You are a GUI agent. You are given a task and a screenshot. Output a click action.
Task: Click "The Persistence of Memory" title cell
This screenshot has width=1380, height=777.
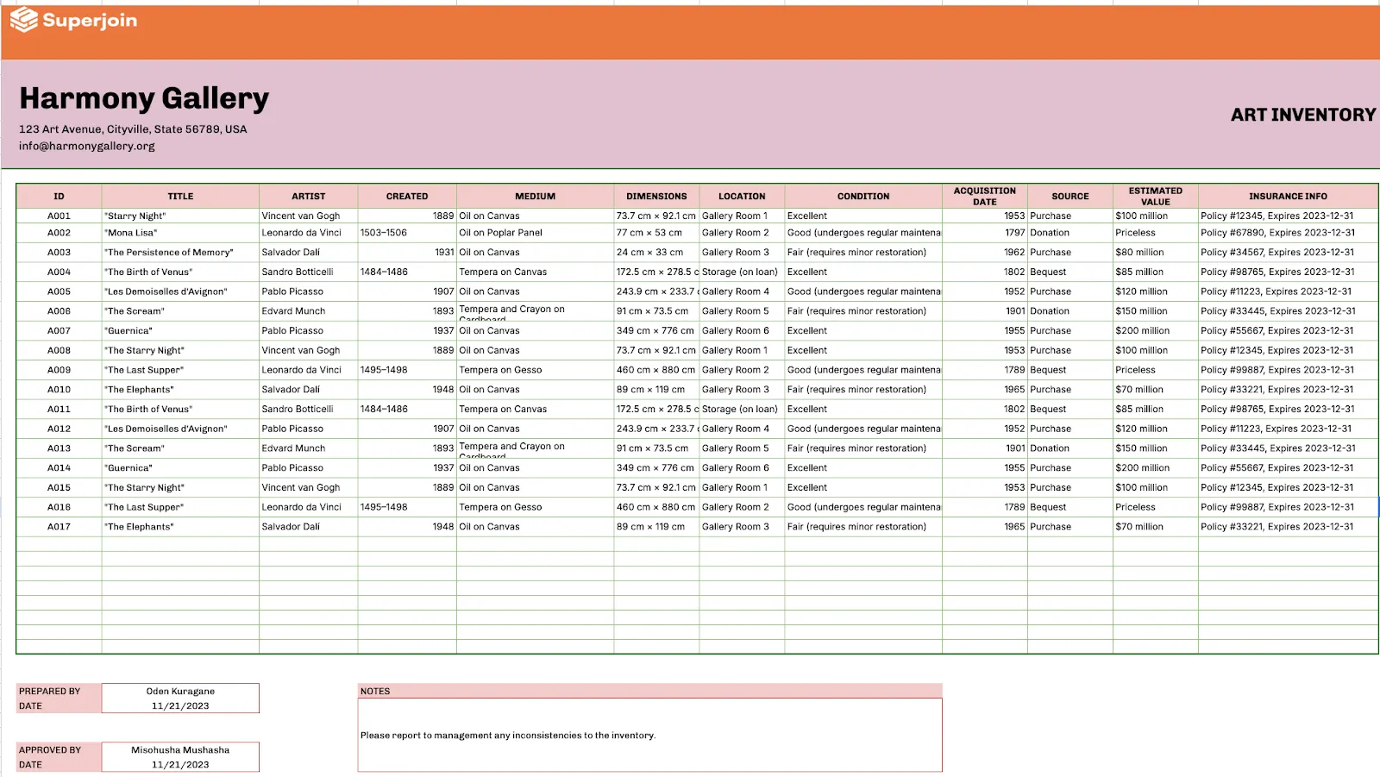click(180, 253)
